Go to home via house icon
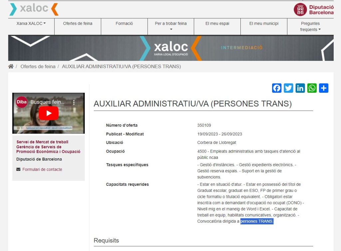This screenshot has height=251, width=341. tap(11, 66)
